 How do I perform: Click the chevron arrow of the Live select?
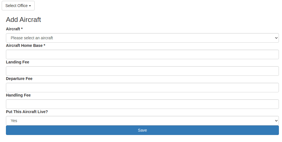point(276,121)
